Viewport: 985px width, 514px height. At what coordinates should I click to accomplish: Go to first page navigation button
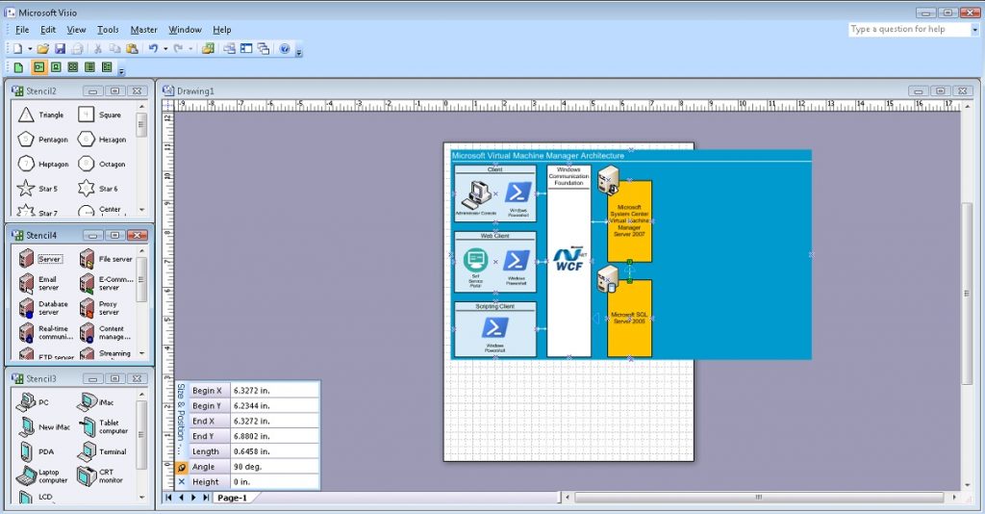click(x=168, y=497)
